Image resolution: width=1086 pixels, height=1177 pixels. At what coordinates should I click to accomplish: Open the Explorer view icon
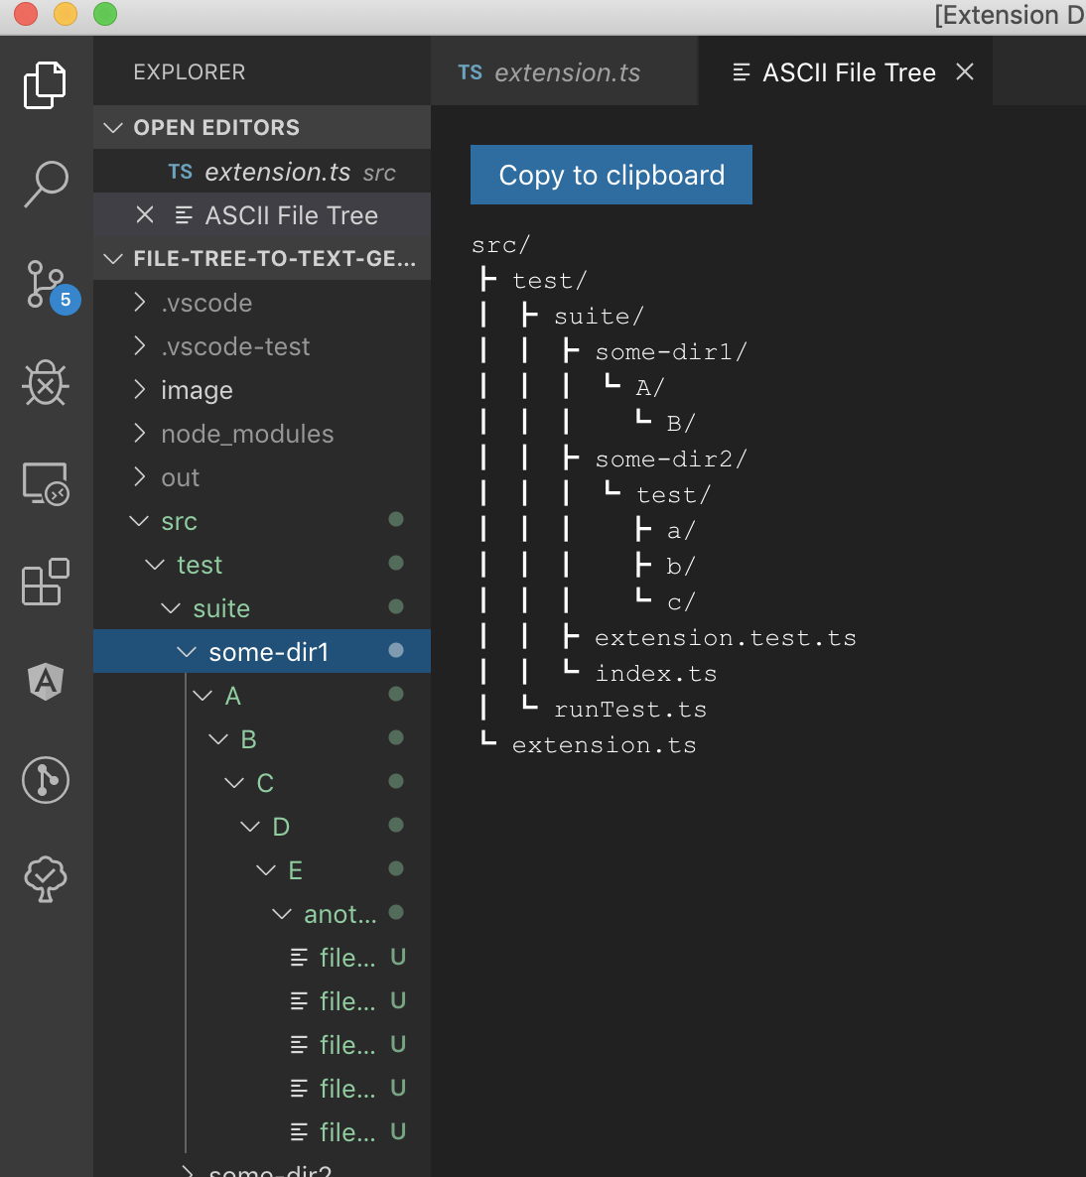pyautogui.click(x=45, y=85)
